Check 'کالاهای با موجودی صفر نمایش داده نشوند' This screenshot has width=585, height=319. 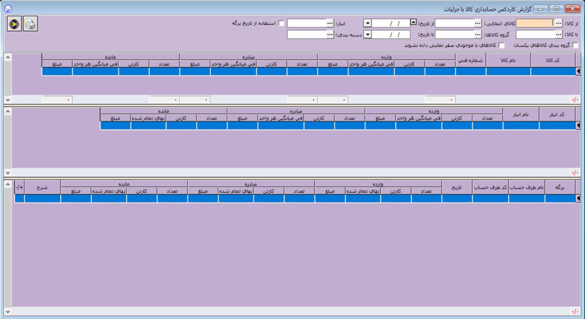coord(500,45)
